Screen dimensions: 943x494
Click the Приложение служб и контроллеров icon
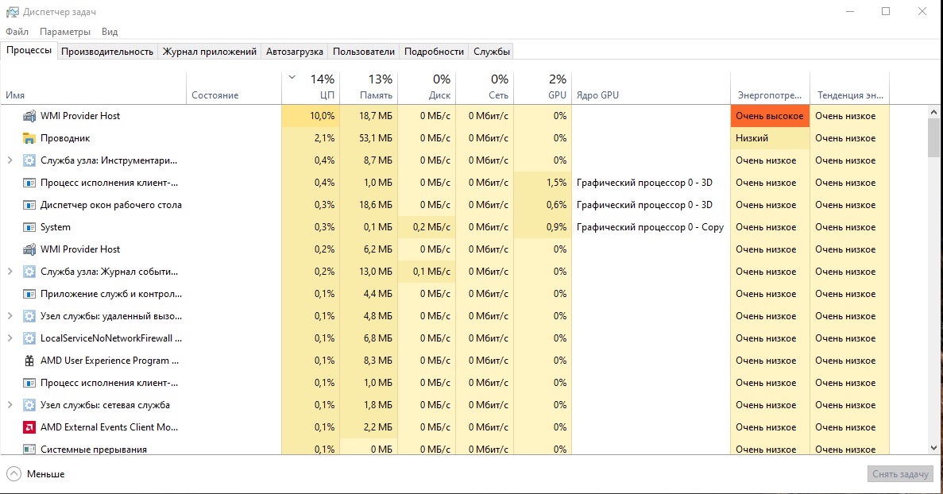tap(29, 294)
